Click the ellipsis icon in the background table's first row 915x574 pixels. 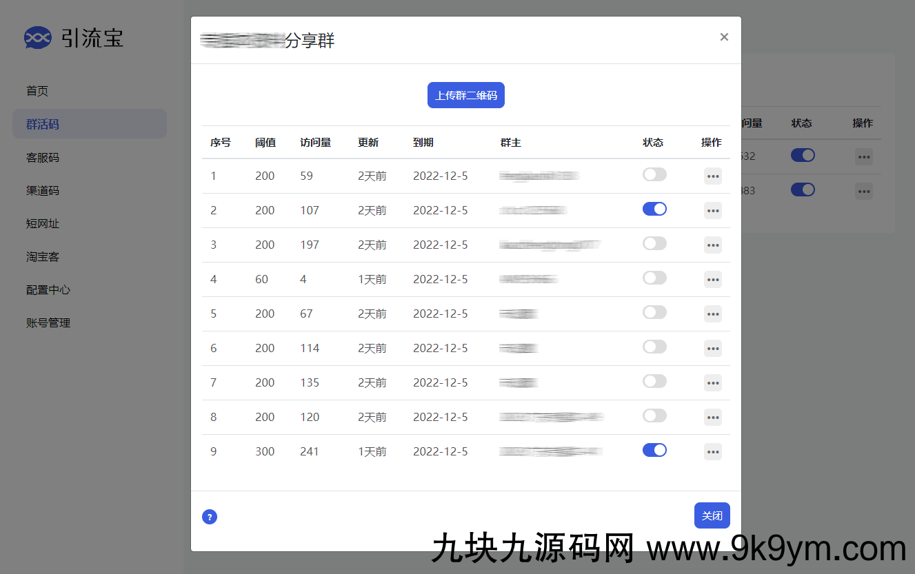[x=864, y=157]
